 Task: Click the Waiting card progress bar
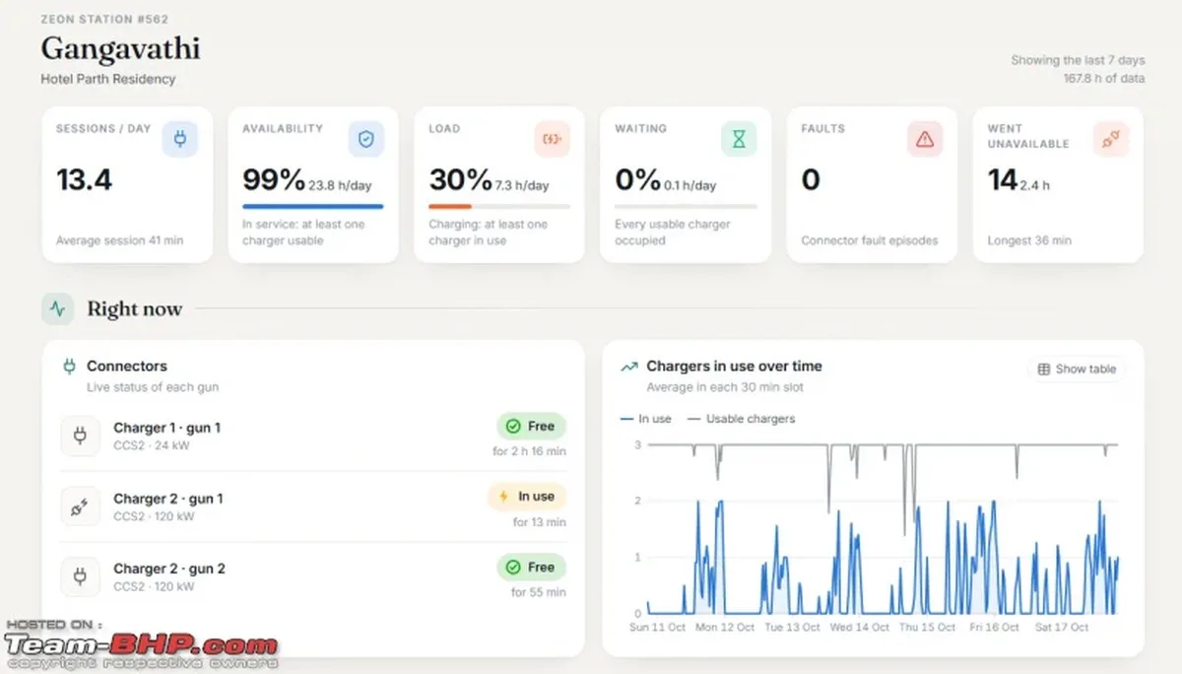coord(686,206)
